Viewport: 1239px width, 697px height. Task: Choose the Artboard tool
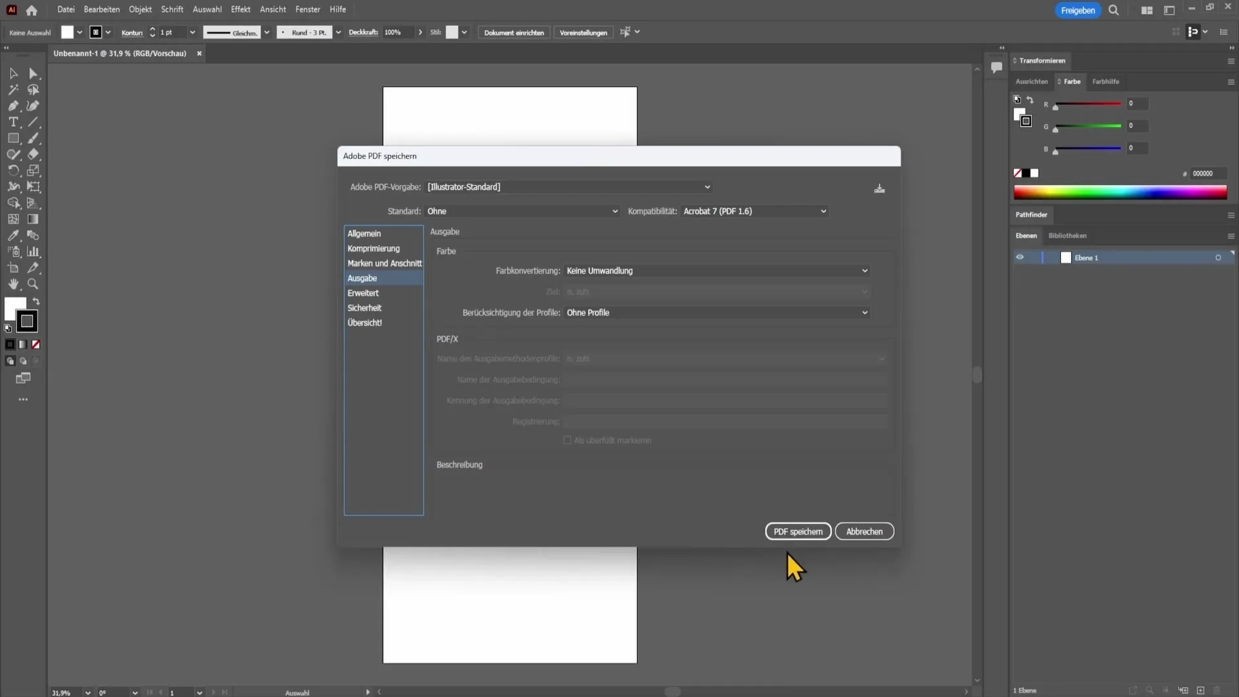[x=14, y=268]
